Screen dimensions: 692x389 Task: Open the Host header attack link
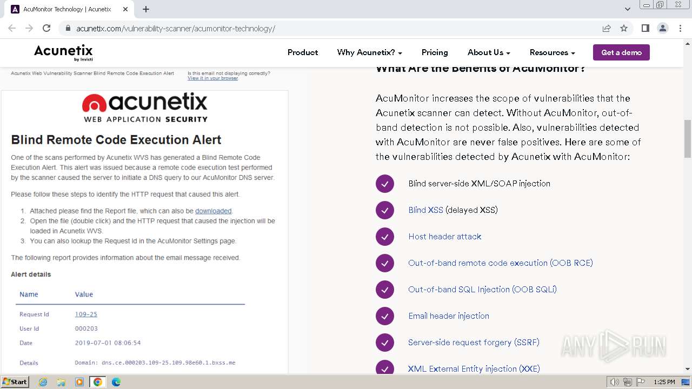tap(444, 237)
